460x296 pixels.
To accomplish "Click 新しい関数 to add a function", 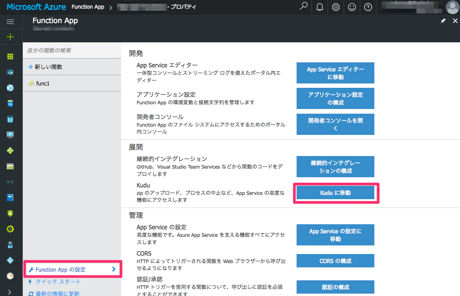I will tap(72, 67).
